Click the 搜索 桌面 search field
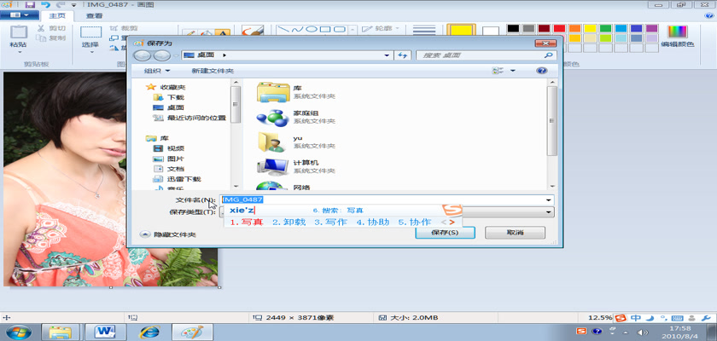Viewport: 717px width, 341px height. 478,56
